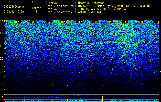This screenshot has height=102, width=161.
Task: Click the 0.7 kHz axis label
Action: (2, 84)
